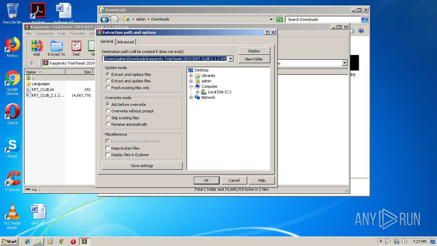
Task: Open CCleaner desktop shortcut
Action: pos(12,181)
